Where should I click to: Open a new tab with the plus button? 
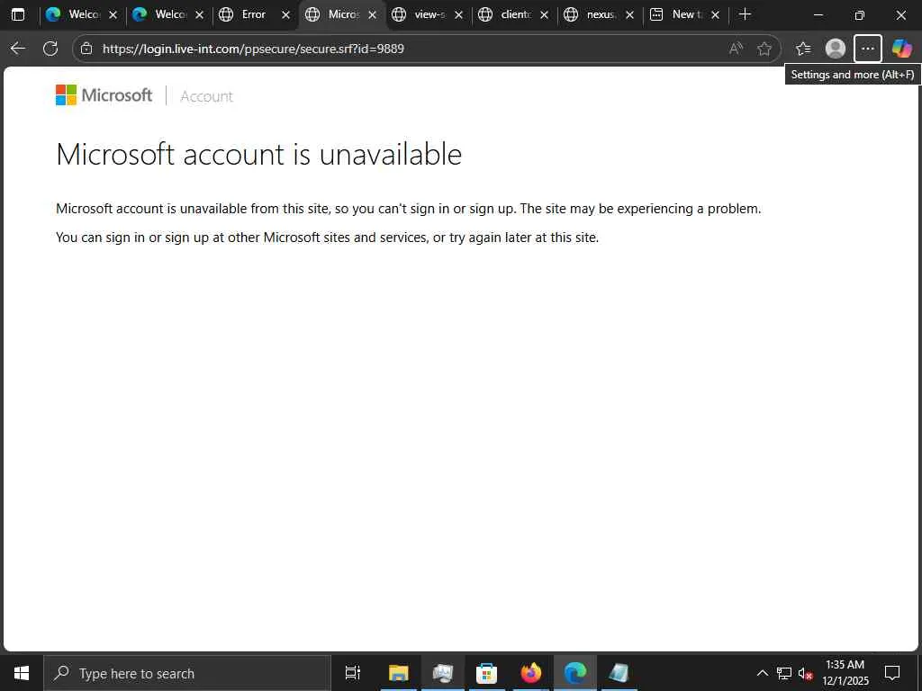[x=745, y=14]
